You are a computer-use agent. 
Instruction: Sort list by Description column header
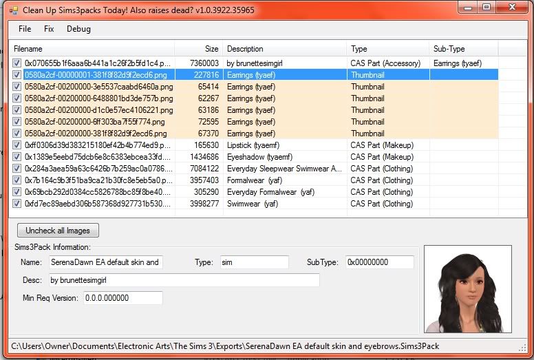point(285,49)
